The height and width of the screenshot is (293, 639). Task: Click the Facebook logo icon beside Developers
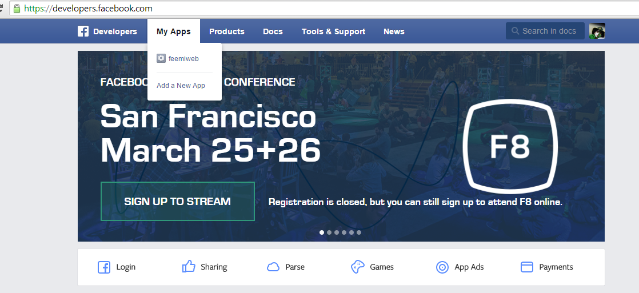point(83,31)
